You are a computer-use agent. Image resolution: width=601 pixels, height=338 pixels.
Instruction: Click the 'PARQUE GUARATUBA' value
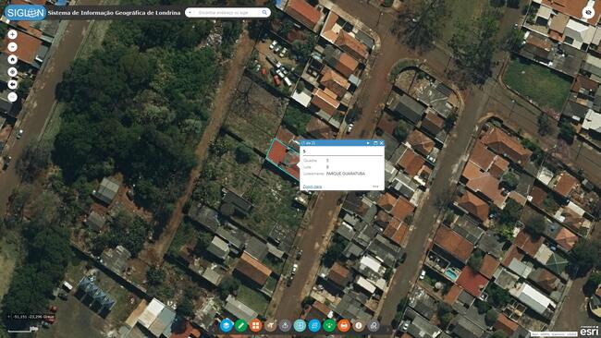[x=346, y=174]
